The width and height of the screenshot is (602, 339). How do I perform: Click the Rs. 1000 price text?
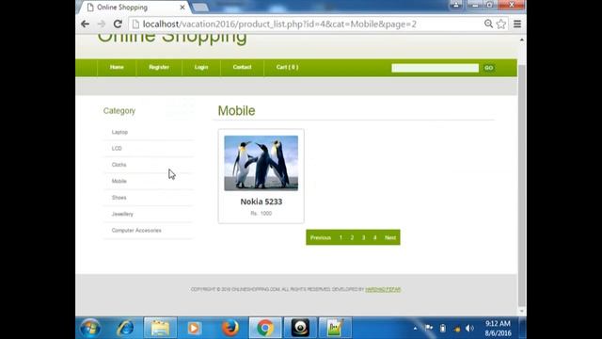(x=261, y=214)
